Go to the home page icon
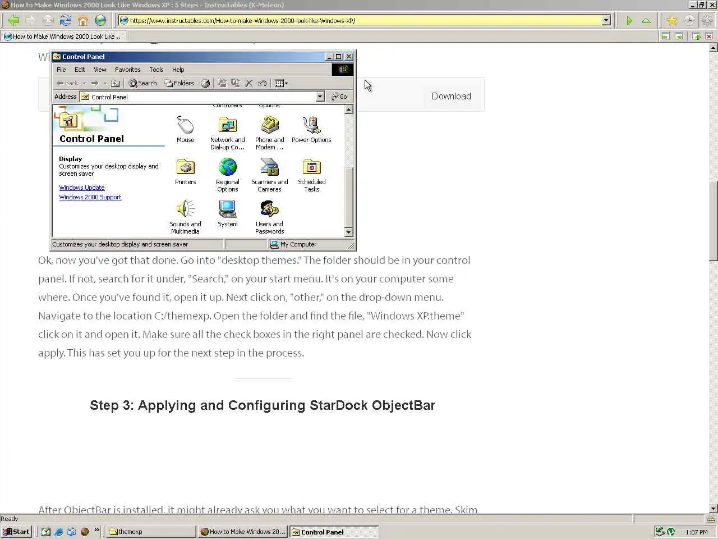The width and height of the screenshot is (718, 539). 83,21
